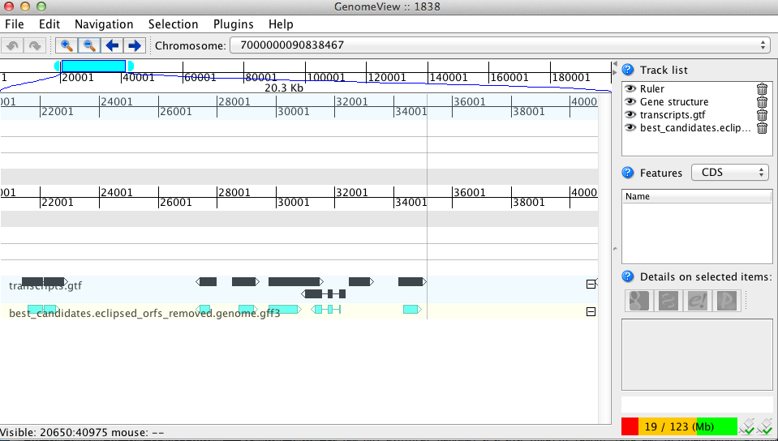This screenshot has height=441, width=778.
Task: Open the Features type CDS dropdown
Action: click(x=730, y=173)
